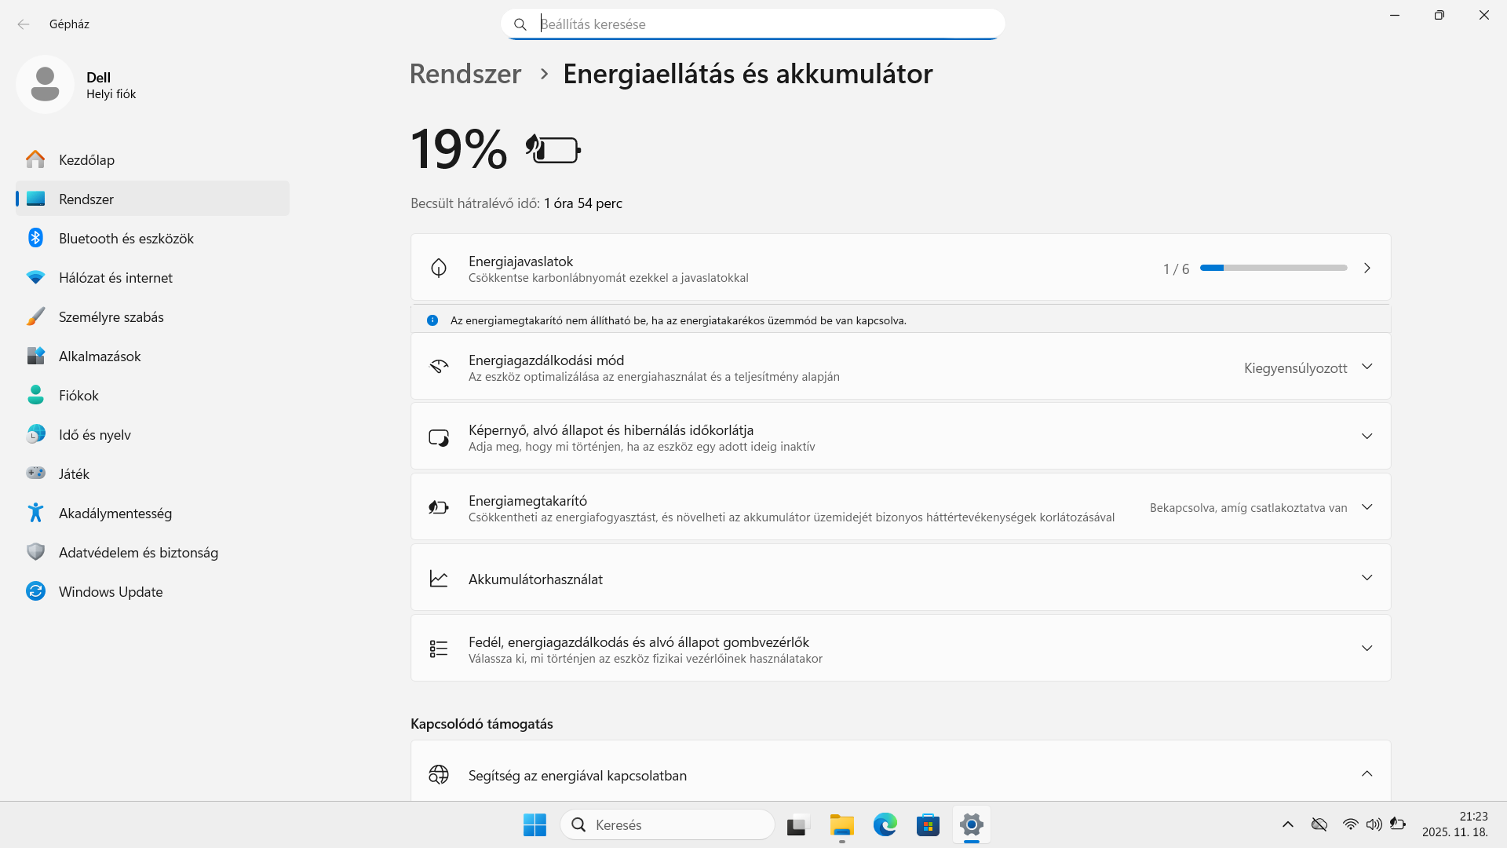Click the taskbar battery tray icon
The height and width of the screenshot is (848, 1507).
coord(1398,824)
